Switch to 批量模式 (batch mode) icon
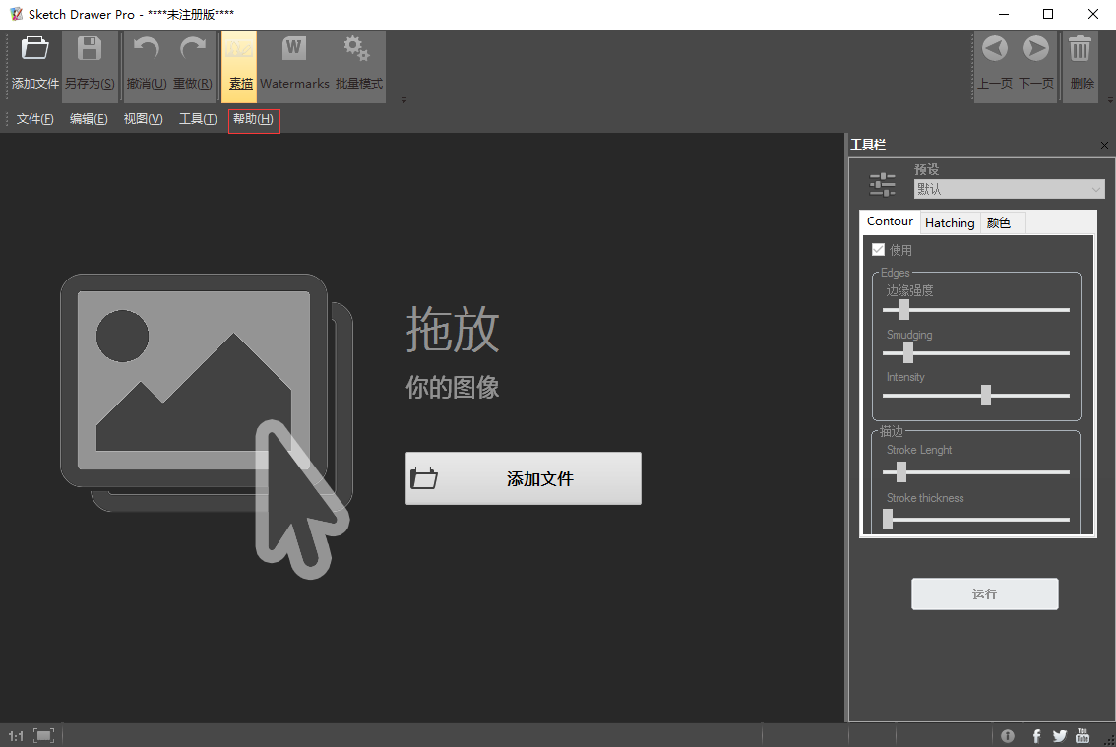Viewport: 1116px width, 747px height. 356,59
